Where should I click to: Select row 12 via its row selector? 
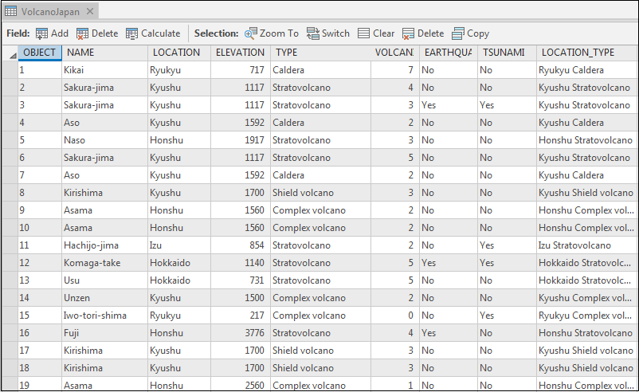10,263
